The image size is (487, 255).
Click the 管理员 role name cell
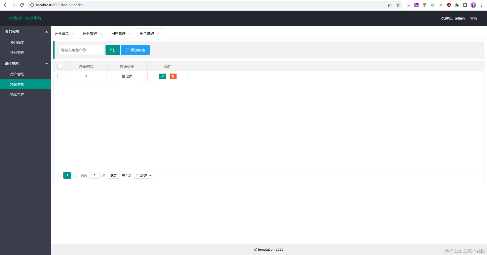click(x=127, y=76)
